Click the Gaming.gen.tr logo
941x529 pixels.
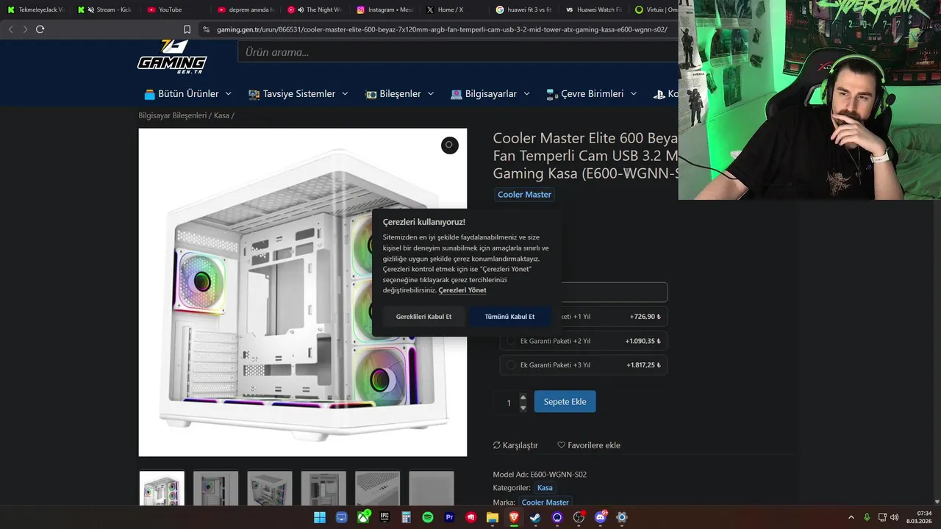point(172,57)
